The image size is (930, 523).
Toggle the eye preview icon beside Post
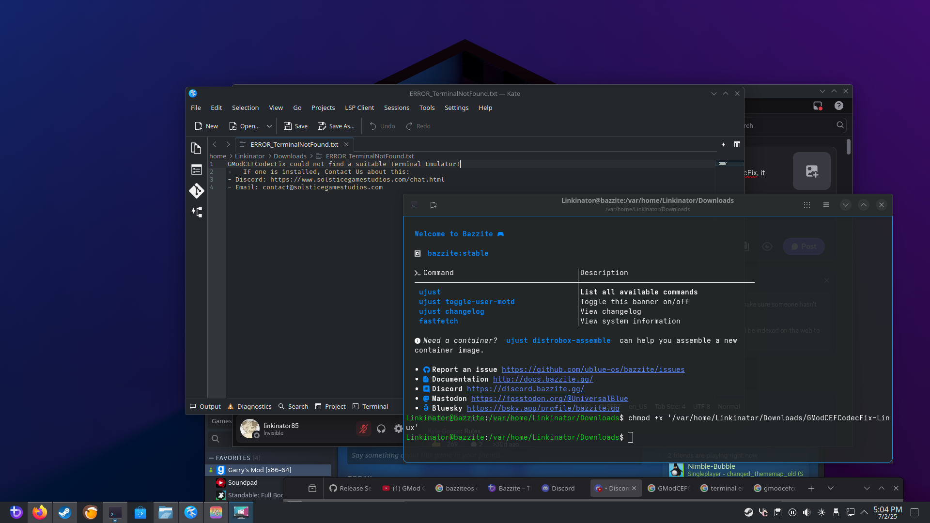pos(767,246)
